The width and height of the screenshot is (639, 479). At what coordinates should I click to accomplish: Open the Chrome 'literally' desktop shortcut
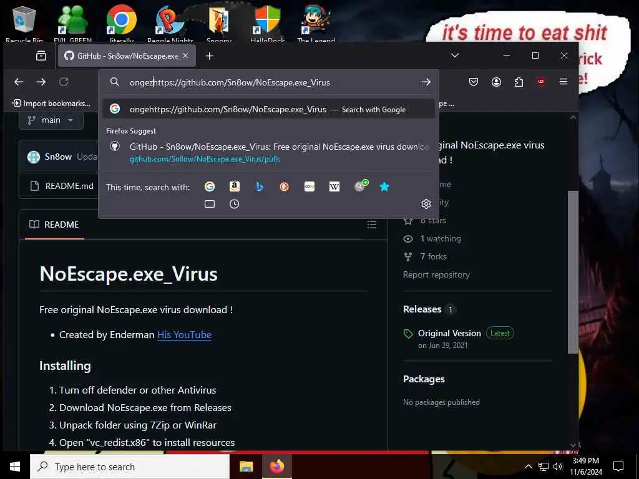tap(122, 22)
